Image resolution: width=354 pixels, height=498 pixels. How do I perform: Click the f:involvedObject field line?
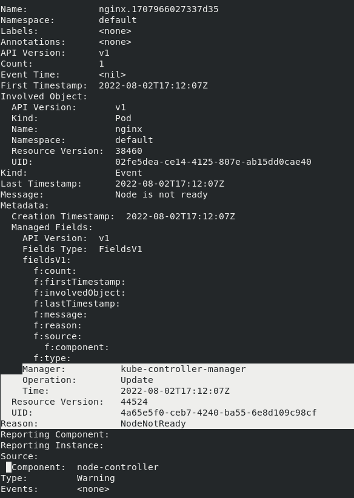tap(80, 293)
